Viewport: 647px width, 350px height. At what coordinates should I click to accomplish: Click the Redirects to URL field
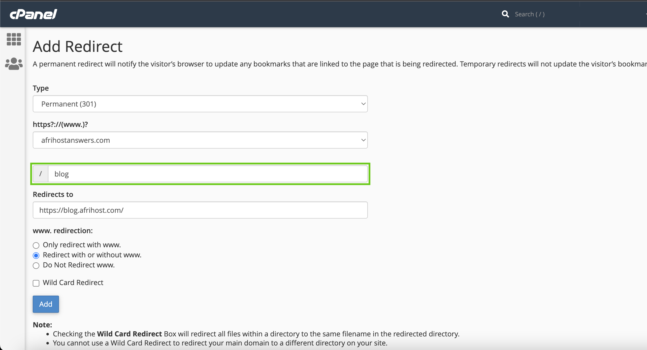click(x=200, y=210)
